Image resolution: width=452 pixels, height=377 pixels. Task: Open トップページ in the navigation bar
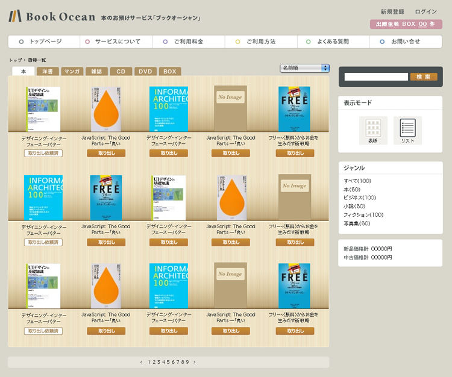click(44, 42)
